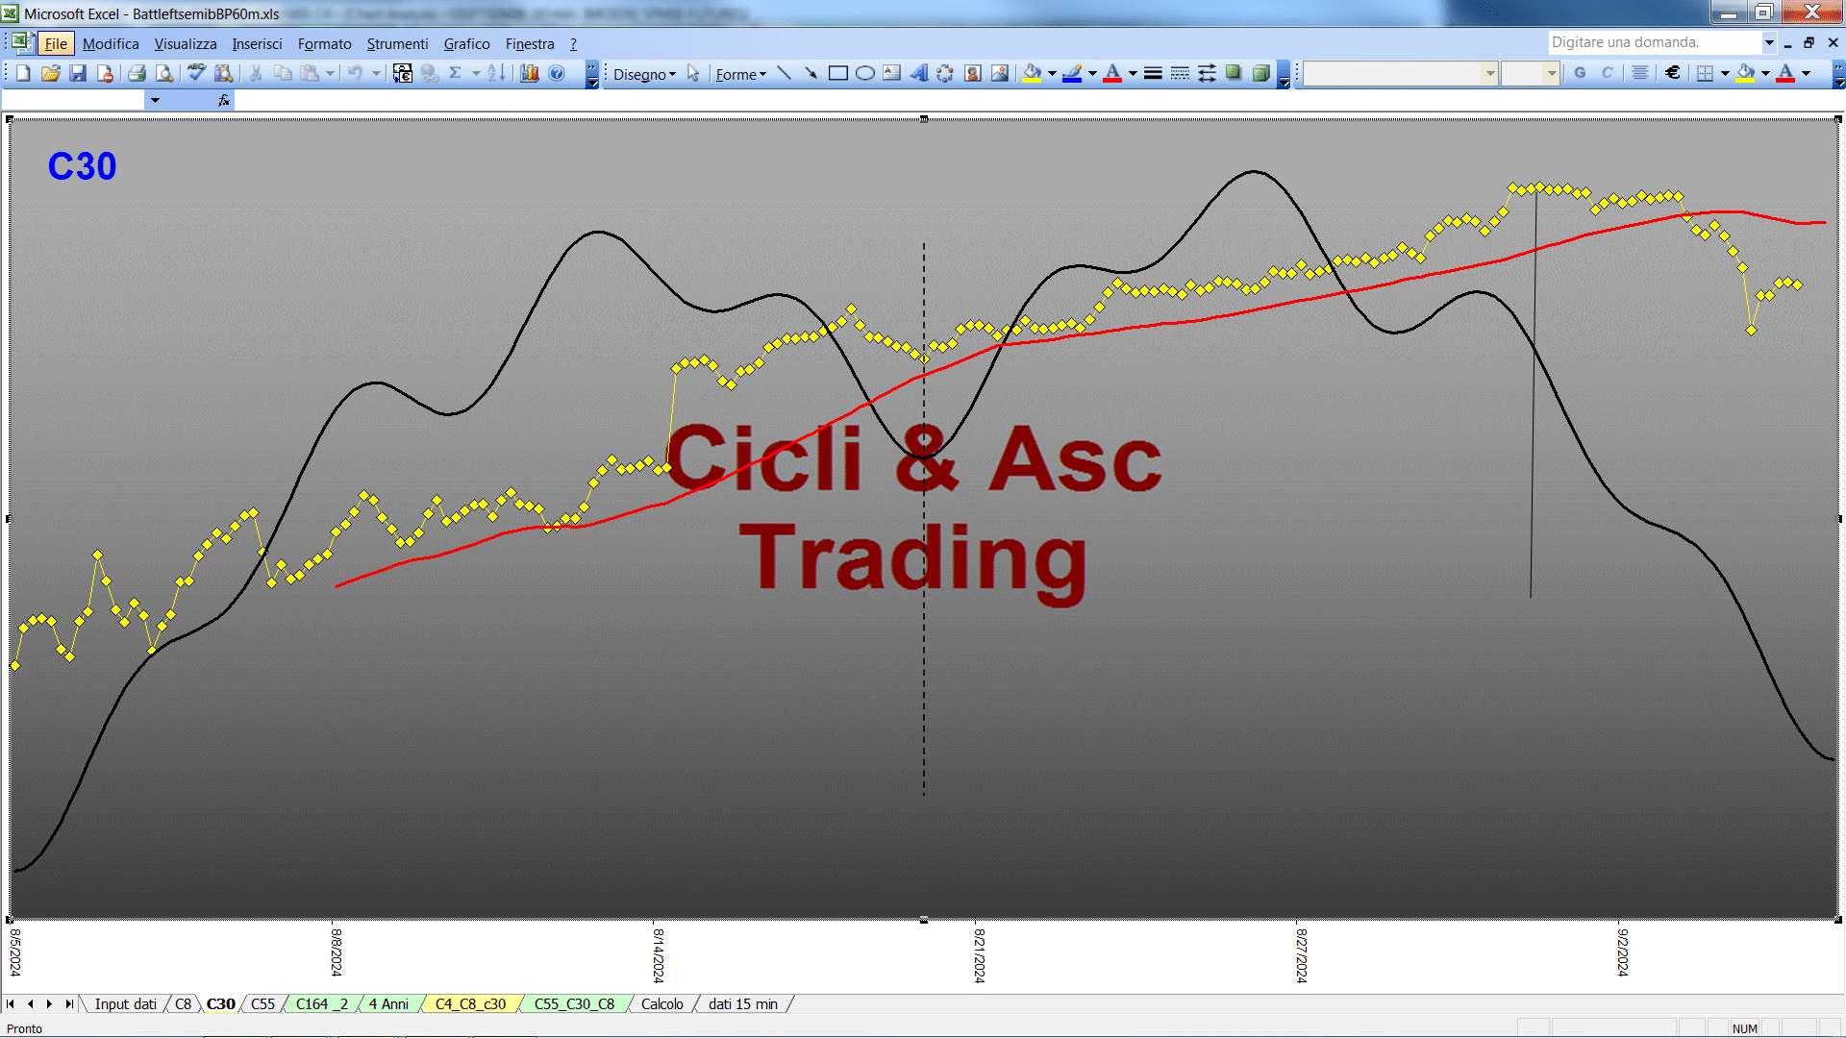The height and width of the screenshot is (1038, 1846).
Task: Switch to the C4_C8_c30 sheet tab
Action: (470, 1004)
